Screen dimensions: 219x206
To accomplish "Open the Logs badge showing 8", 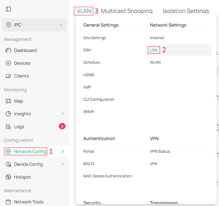I will (x=62, y=126).
